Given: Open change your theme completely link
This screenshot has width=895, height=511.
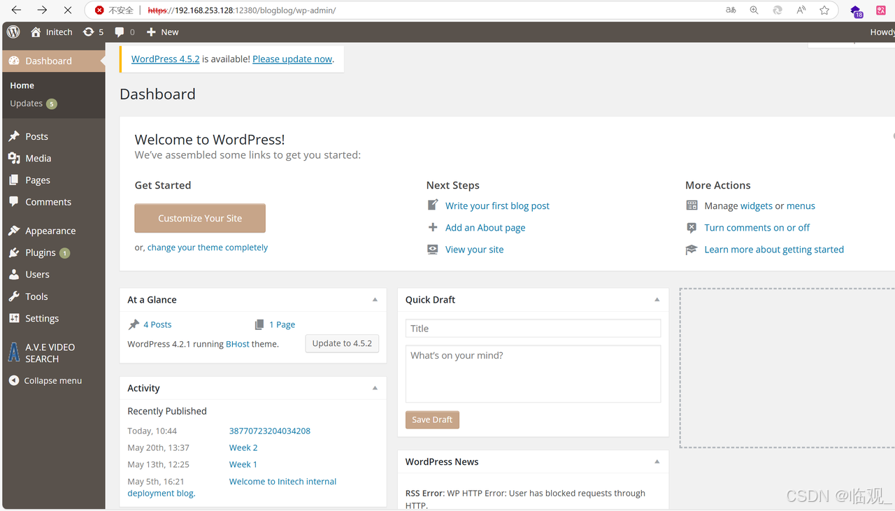Looking at the screenshot, I should point(208,247).
